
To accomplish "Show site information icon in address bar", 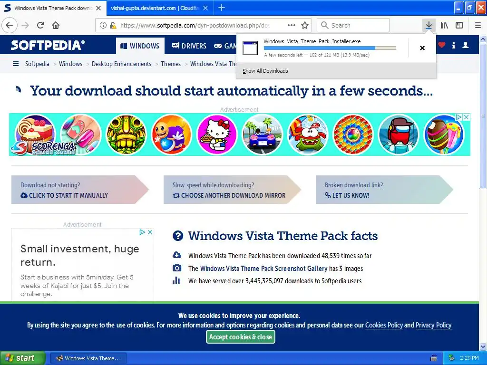I will click(103, 25).
